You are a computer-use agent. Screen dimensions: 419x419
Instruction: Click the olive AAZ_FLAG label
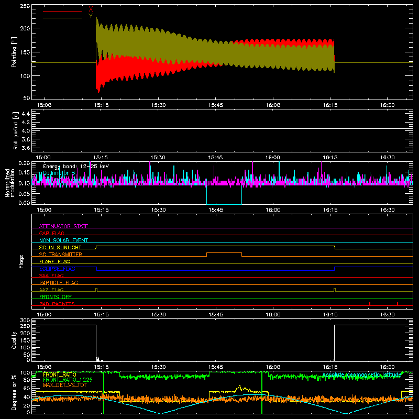click(51, 290)
